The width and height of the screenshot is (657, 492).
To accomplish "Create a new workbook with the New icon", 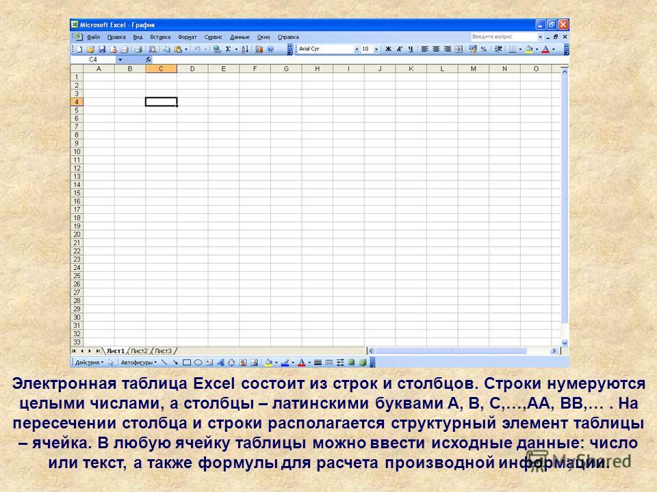I will pos(79,49).
